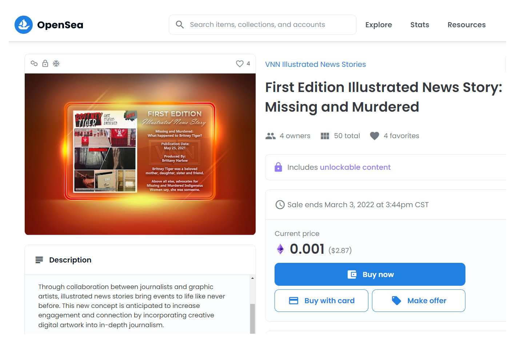This screenshot has height=341, width=512.
Task: Open the Explore menu
Action: click(379, 25)
